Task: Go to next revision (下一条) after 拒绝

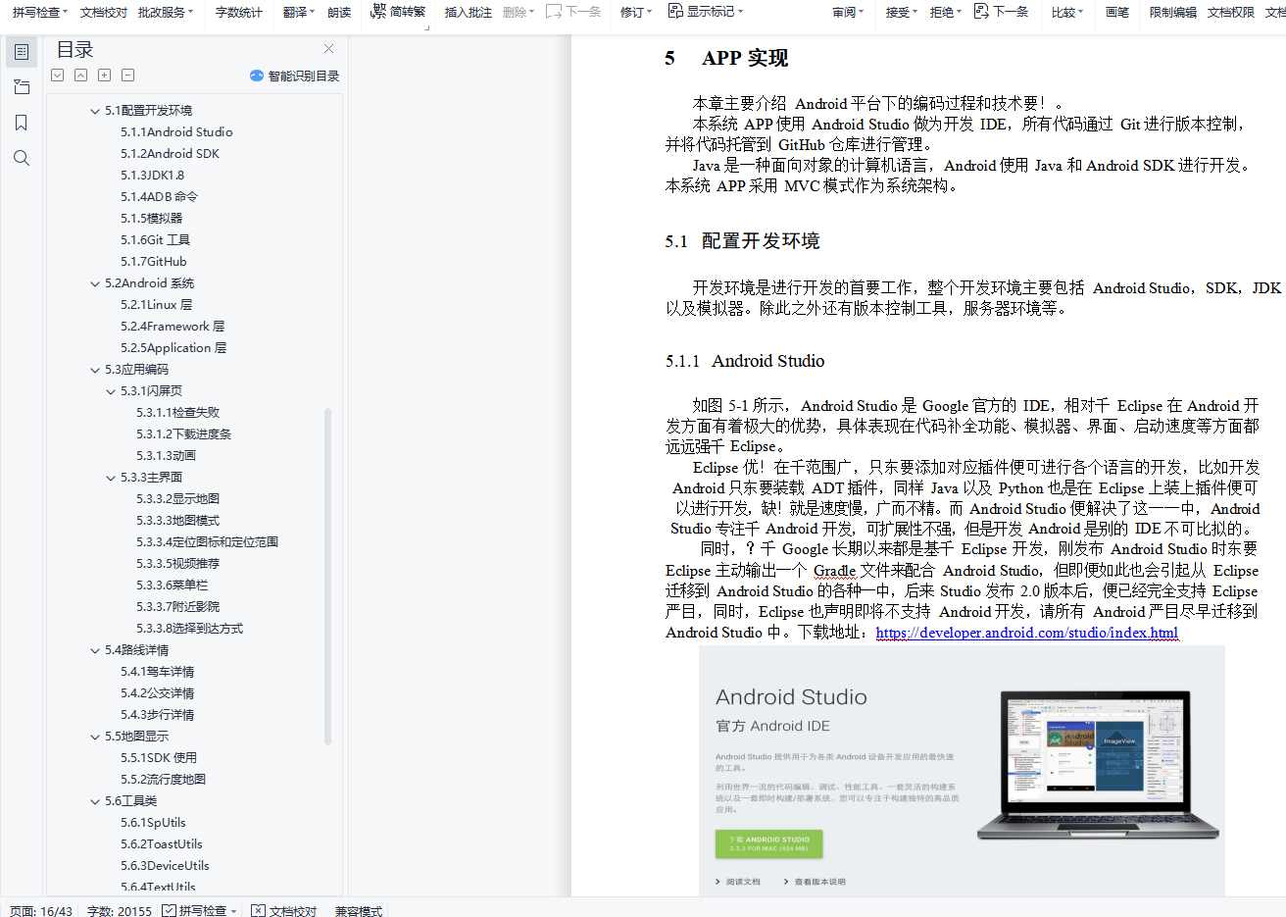Action: (x=1001, y=12)
